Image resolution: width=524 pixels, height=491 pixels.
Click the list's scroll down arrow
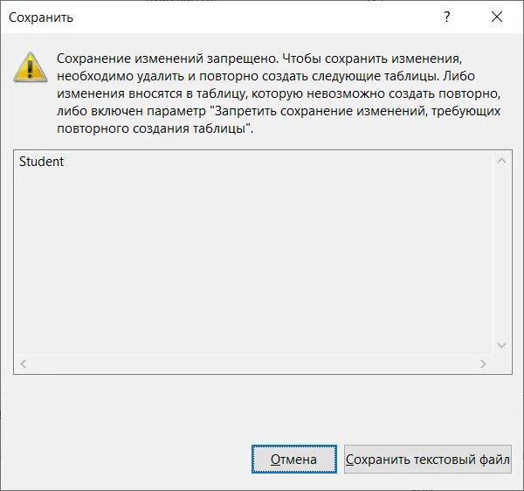pos(501,345)
